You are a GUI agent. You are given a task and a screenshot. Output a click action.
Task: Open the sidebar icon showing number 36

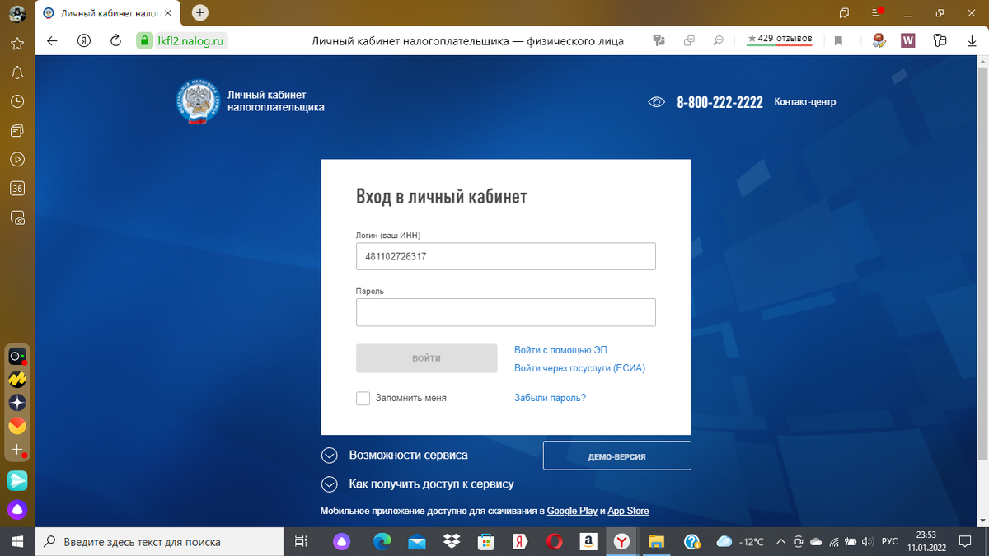coord(16,189)
